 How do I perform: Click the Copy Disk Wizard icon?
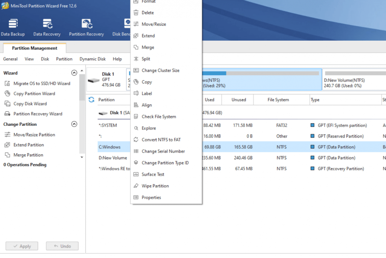click(x=8, y=104)
